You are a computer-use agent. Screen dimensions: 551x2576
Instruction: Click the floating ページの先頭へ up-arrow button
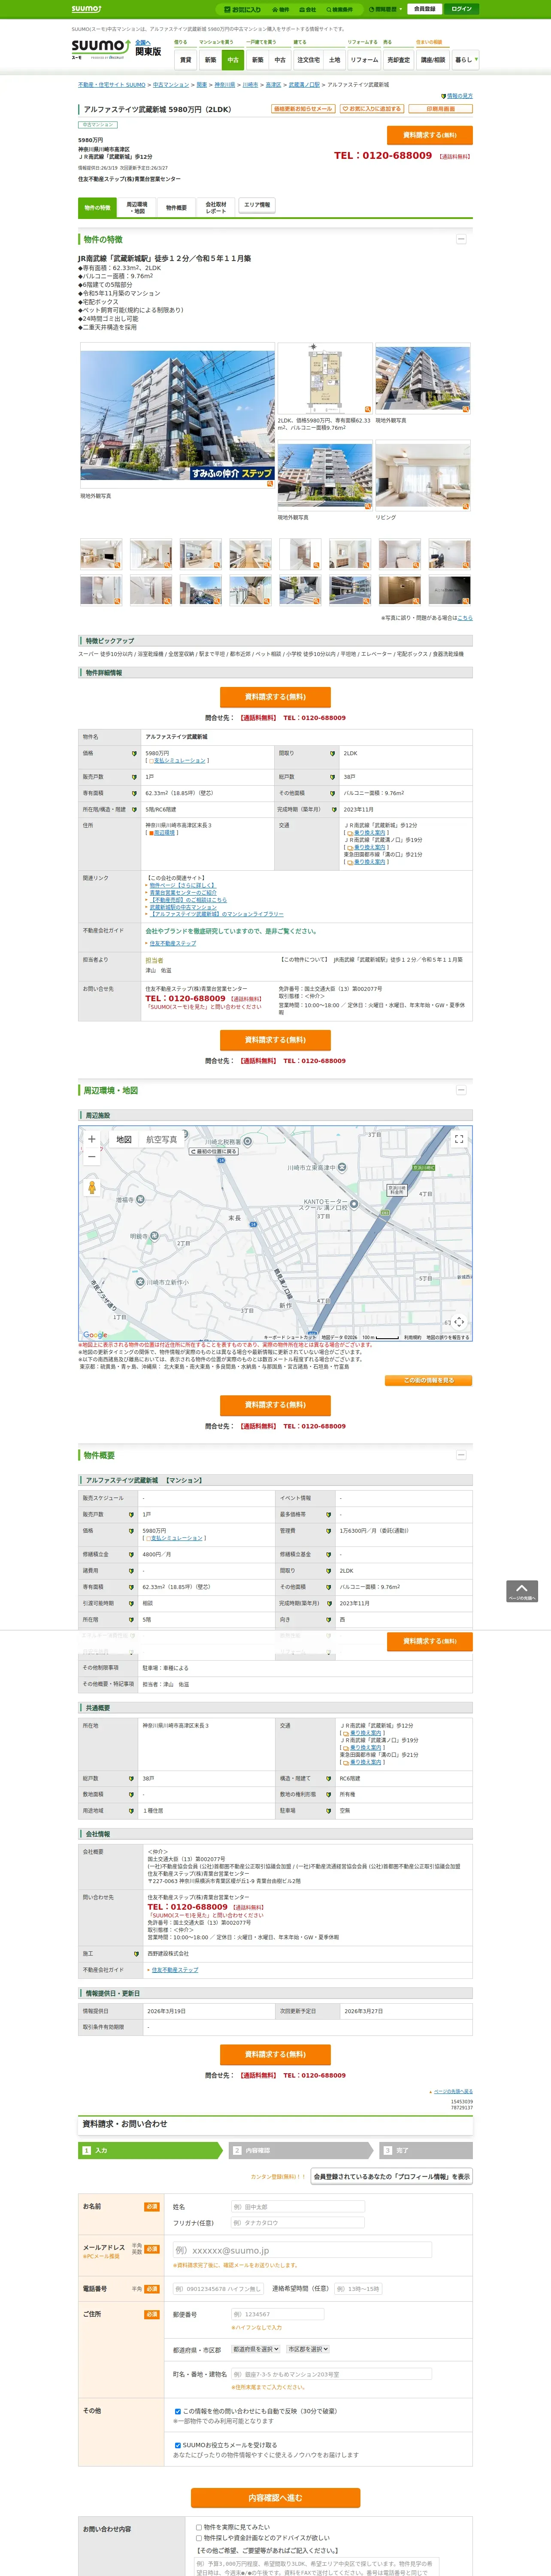(x=522, y=1591)
